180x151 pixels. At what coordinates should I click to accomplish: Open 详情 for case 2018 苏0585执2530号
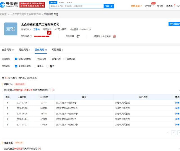177,108
